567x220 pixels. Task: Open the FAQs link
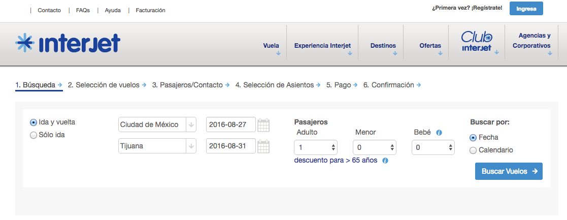tap(83, 11)
